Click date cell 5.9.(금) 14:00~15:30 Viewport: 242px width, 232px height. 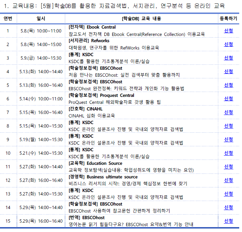click(x=41, y=58)
